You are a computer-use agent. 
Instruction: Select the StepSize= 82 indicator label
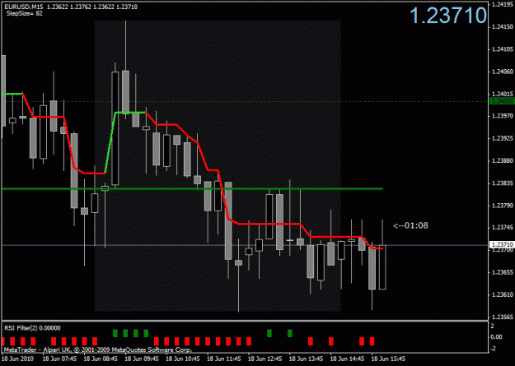(24, 14)
